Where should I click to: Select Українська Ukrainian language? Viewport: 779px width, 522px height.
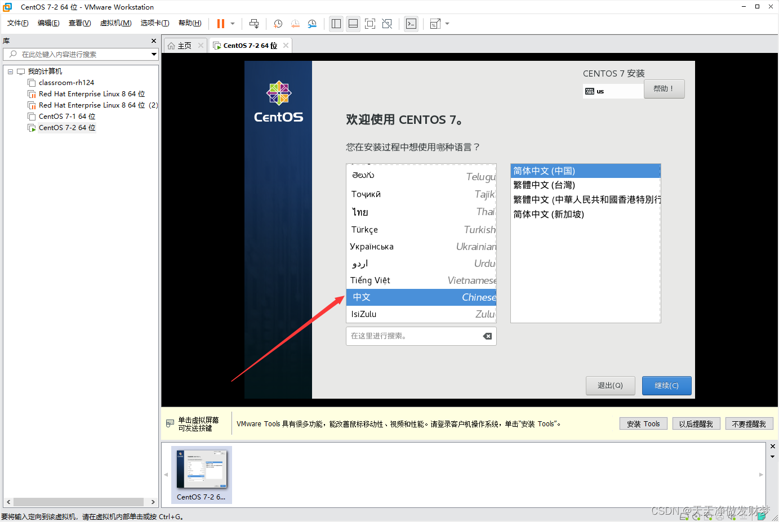[421, 247]
